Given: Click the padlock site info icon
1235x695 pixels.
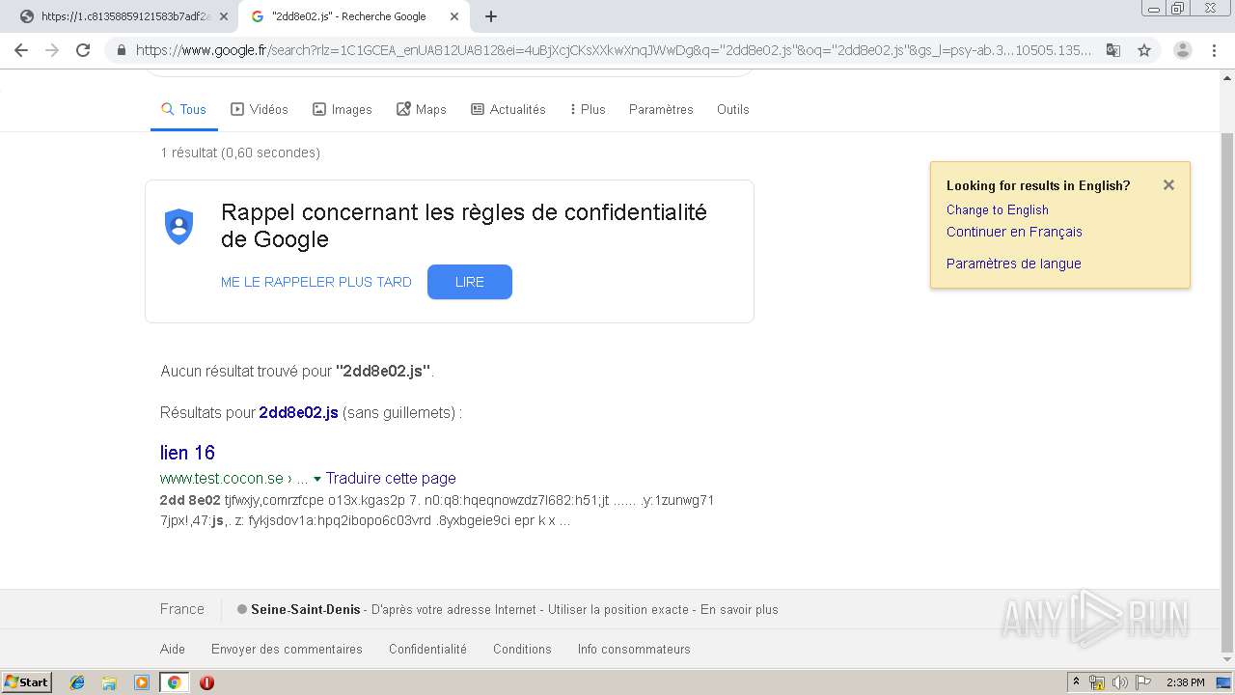Looking at the screenshot, I should tap(122, 50).
